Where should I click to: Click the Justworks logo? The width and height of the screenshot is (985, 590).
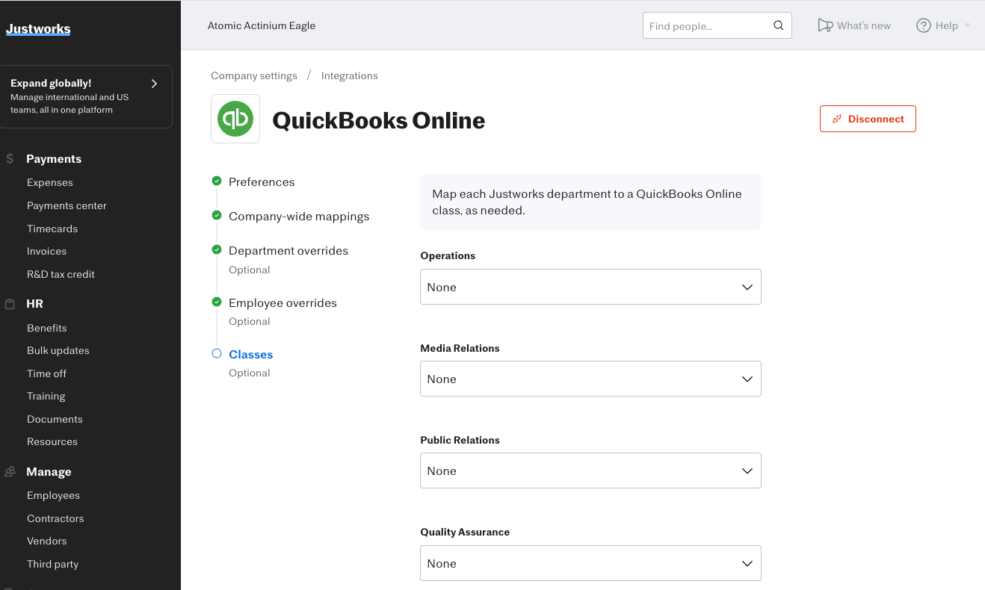pos(38,29)
